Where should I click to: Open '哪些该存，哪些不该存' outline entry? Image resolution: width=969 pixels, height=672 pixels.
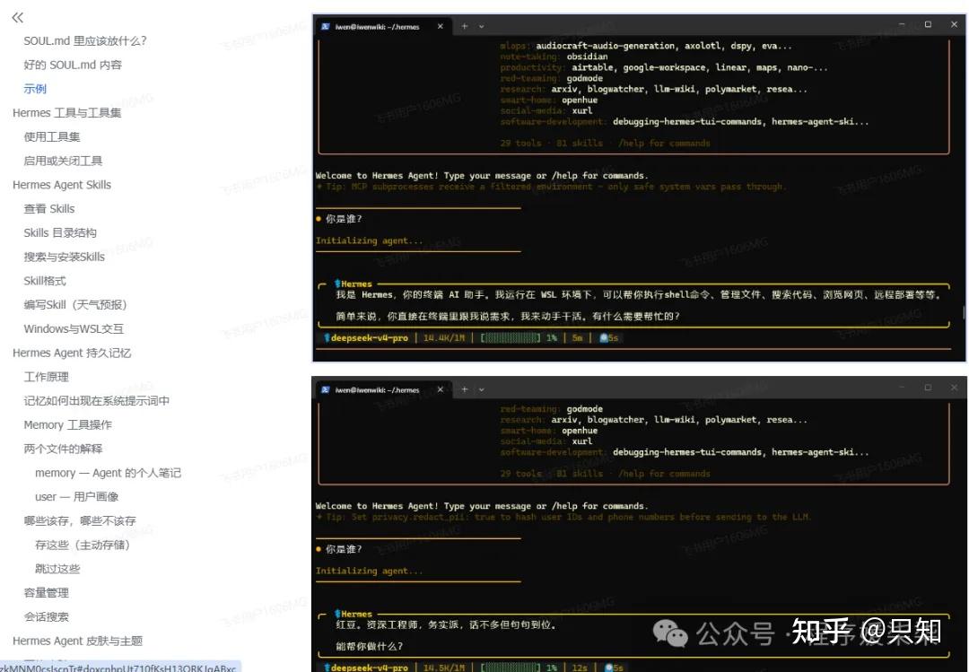pos(80,521)
